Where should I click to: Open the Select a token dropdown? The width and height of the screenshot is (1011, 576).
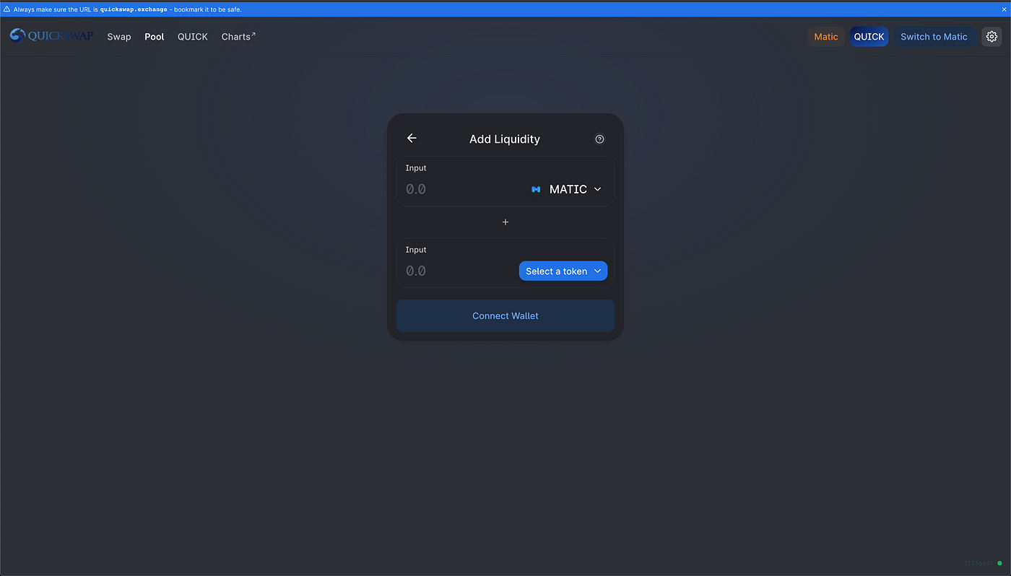pyautogui.click(x=563, y=271)
